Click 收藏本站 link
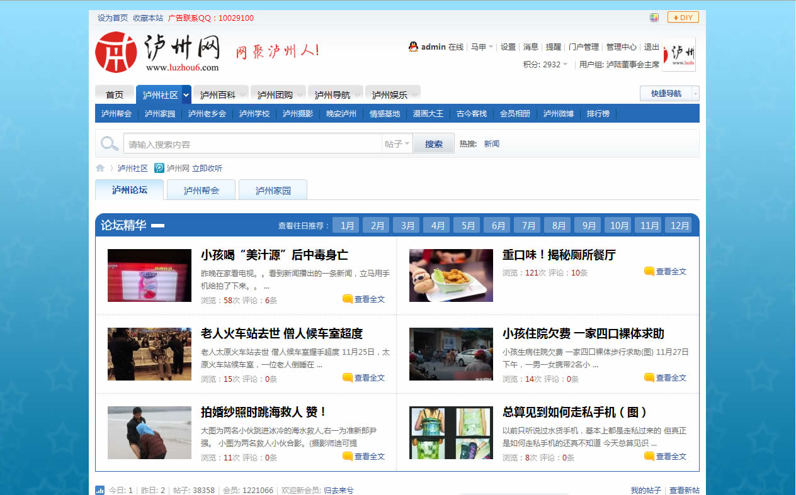The image size is (796, 495). (x=148, y=18)
